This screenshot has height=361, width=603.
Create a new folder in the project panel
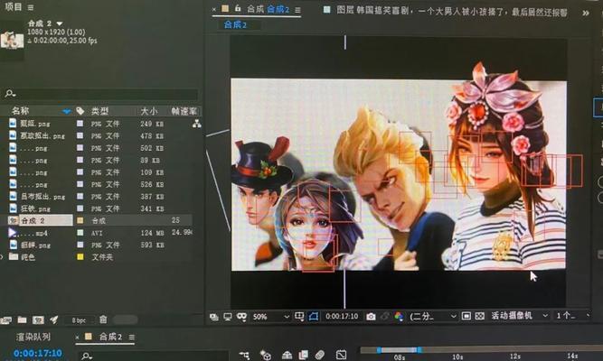(x=22, y=319)
